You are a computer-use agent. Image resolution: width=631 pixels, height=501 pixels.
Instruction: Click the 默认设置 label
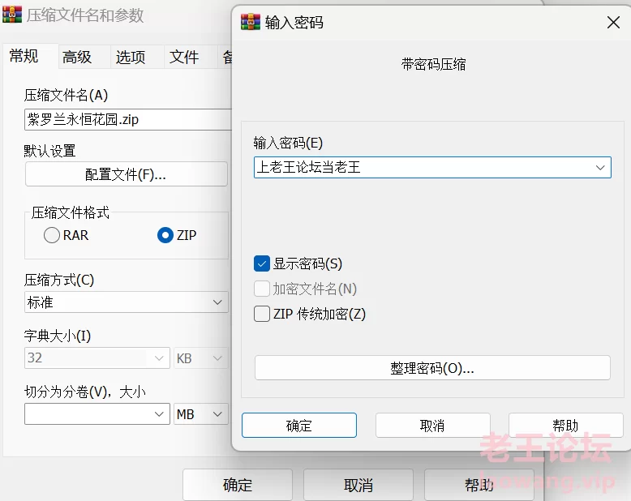click(49, 151)
